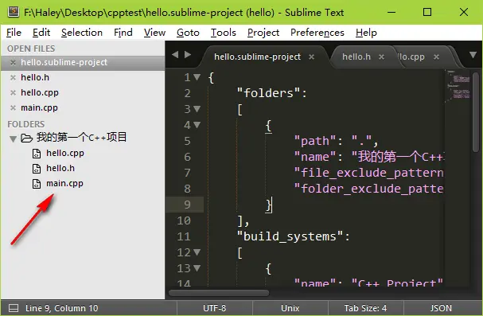Open hello.cpp from Folders tree
Image resolution: width=483 pixels, height=316 pixels.
coord(65,153)
